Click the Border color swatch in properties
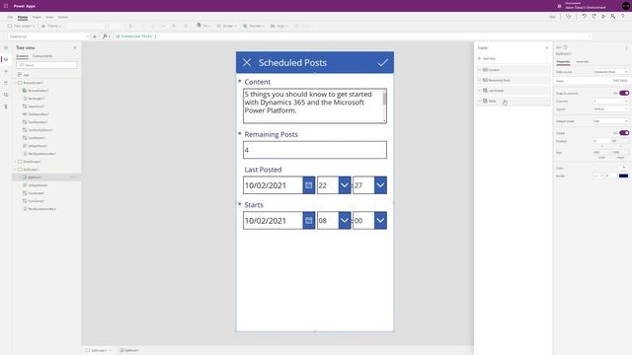Image resolution: width=632 pixels, height=355 pixels. coord(623,176)
